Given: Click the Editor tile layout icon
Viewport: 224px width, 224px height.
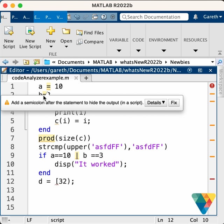Looking at the screenshot, I should (x=200, y=70).
